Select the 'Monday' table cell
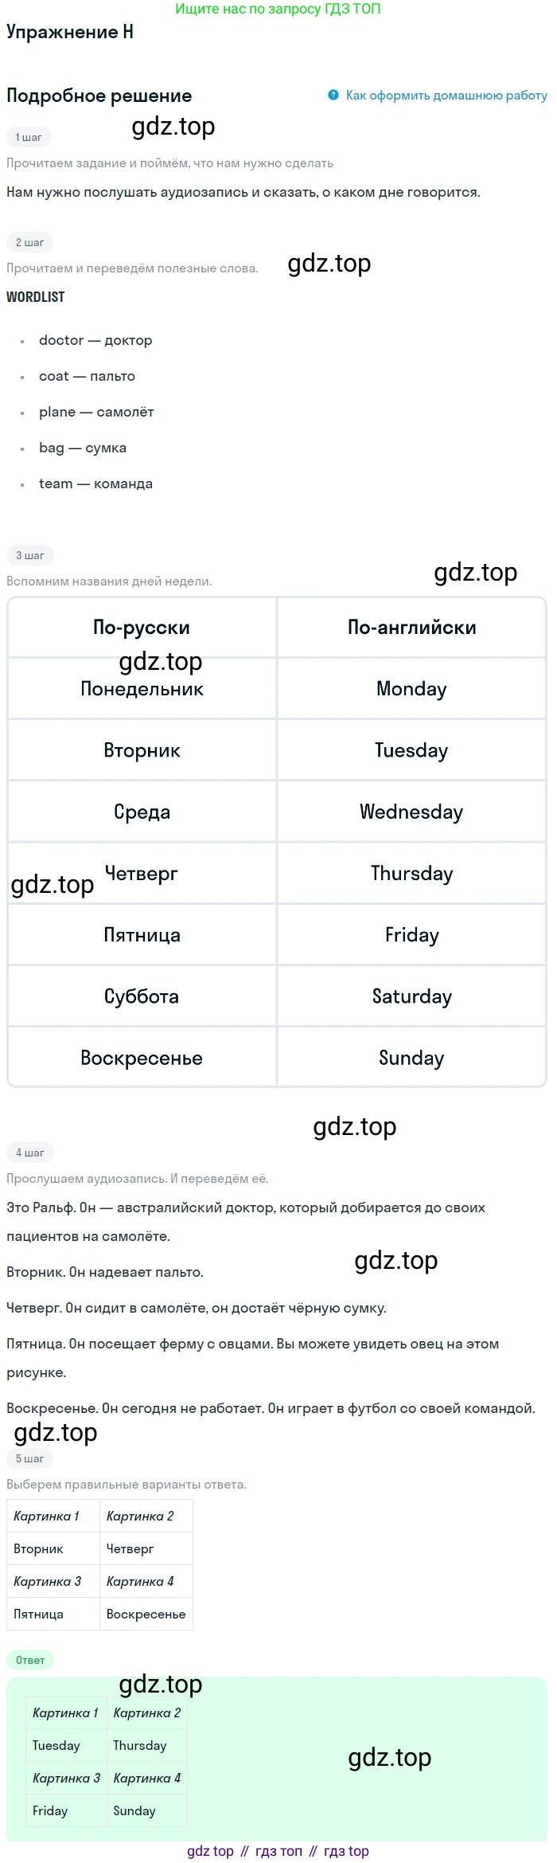The image size is (557, 1863). [x=411, y=689]
